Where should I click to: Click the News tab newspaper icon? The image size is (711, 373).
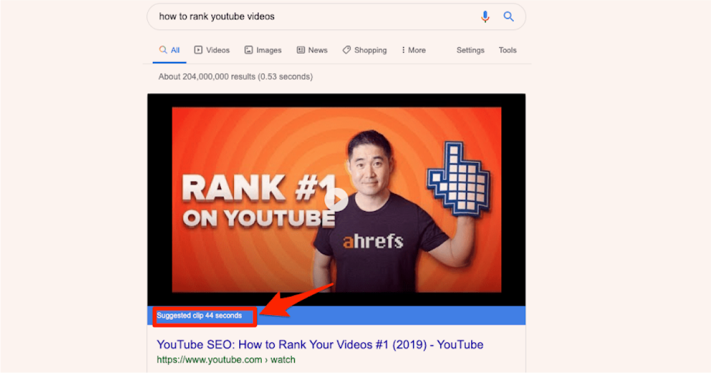tap(301, 50)
